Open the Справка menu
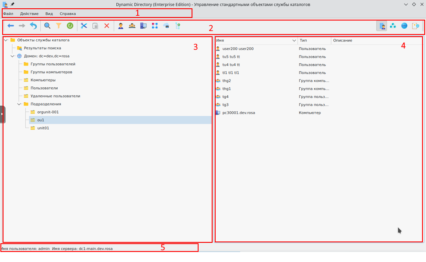Screen dimensions: 426x262 pos(67,14)
